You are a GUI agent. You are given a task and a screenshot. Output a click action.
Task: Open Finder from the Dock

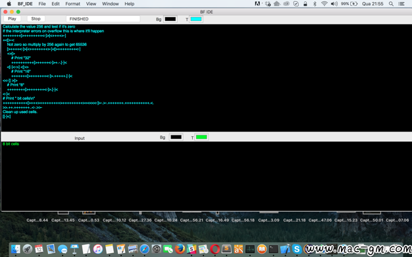(x=16, y=248)
